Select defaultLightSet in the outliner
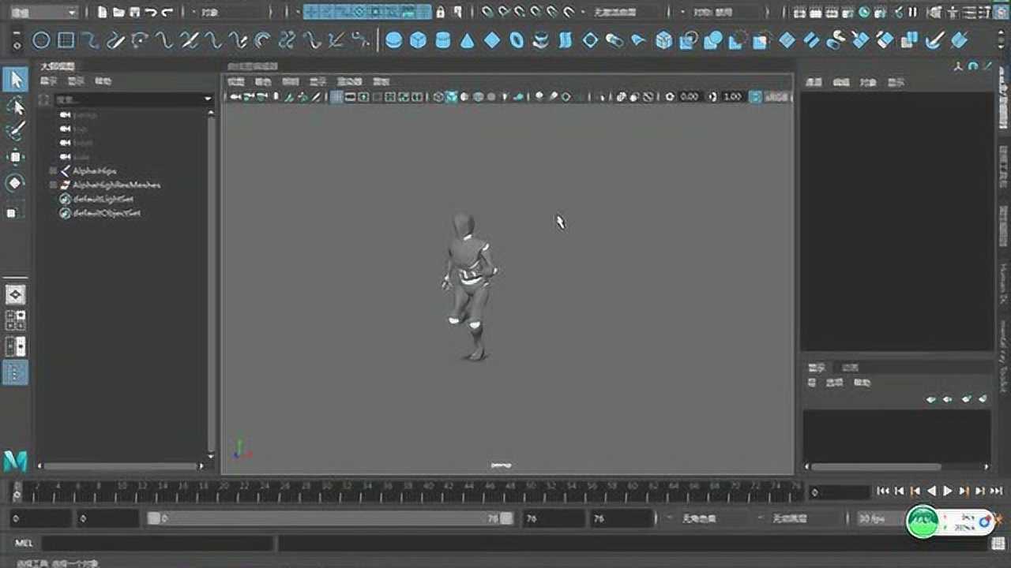Screen dimensions: 1011x568 [101, 199]
